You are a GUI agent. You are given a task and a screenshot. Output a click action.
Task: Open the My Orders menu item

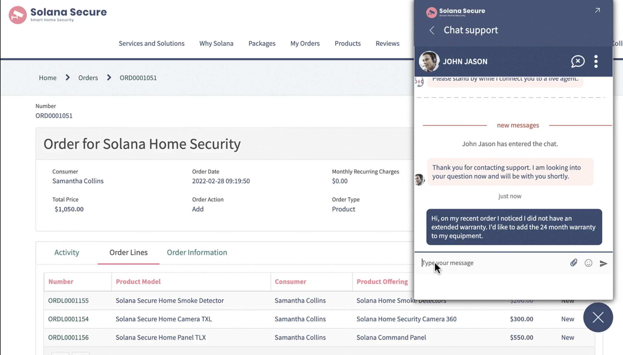(305, 43)
